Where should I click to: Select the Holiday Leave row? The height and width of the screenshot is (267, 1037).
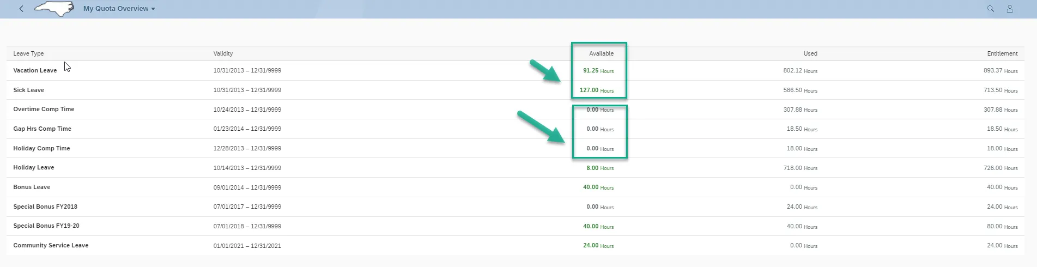tap(34, 167)
